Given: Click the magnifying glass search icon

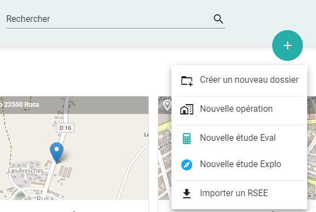Looking at the screenshot, I should [x=219, y=19].
